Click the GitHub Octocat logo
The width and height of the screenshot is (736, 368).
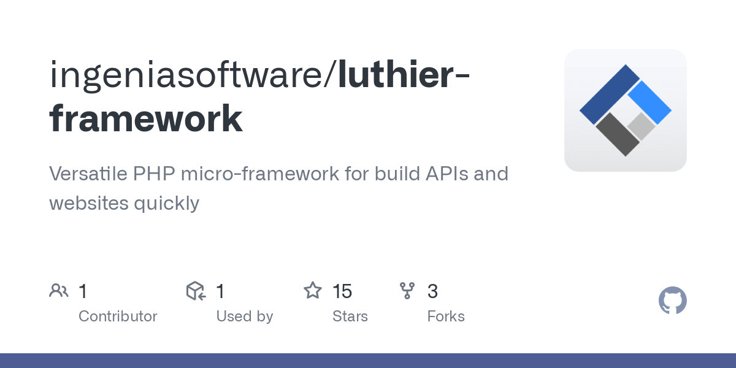coord(672,301)
